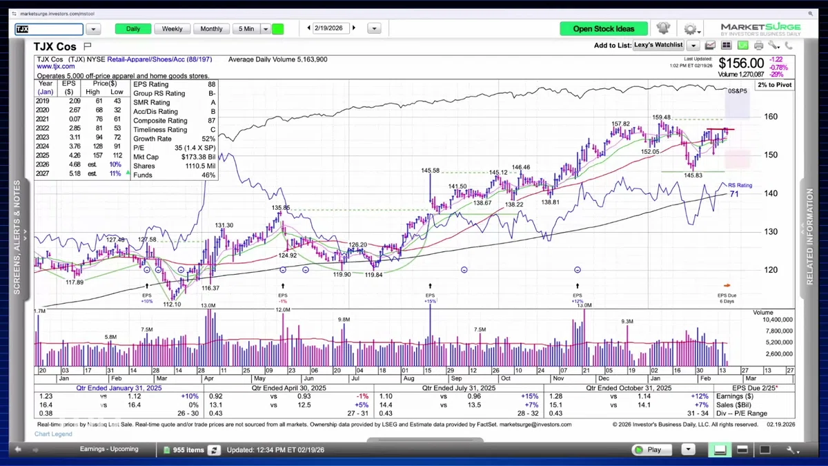Select the full chart layout icon
Image resolution: width=828 pixels, height=466 pixels.
[x=766, y=449]
